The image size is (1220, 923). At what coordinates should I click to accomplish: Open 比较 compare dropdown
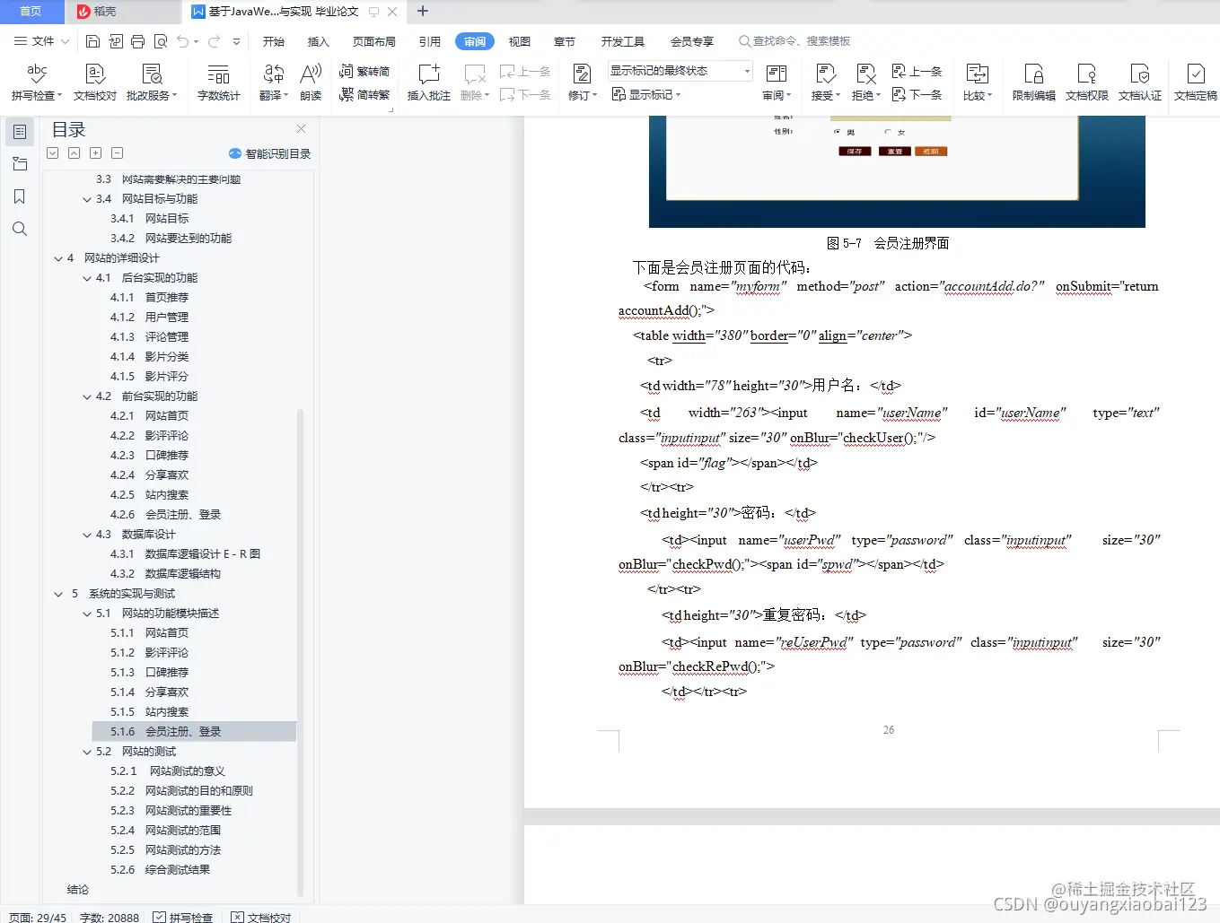(978, 95)
